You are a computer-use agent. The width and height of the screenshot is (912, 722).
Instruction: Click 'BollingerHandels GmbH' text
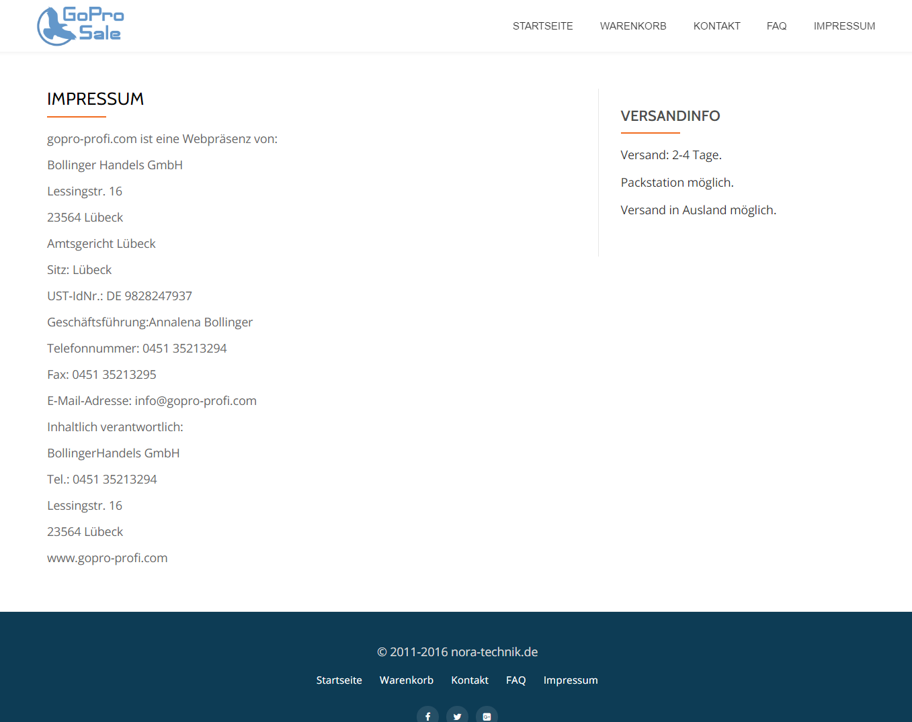114,453
